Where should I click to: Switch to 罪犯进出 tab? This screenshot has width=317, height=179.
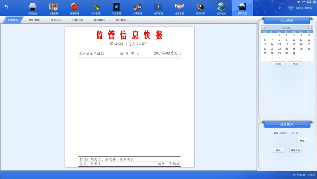34,20
